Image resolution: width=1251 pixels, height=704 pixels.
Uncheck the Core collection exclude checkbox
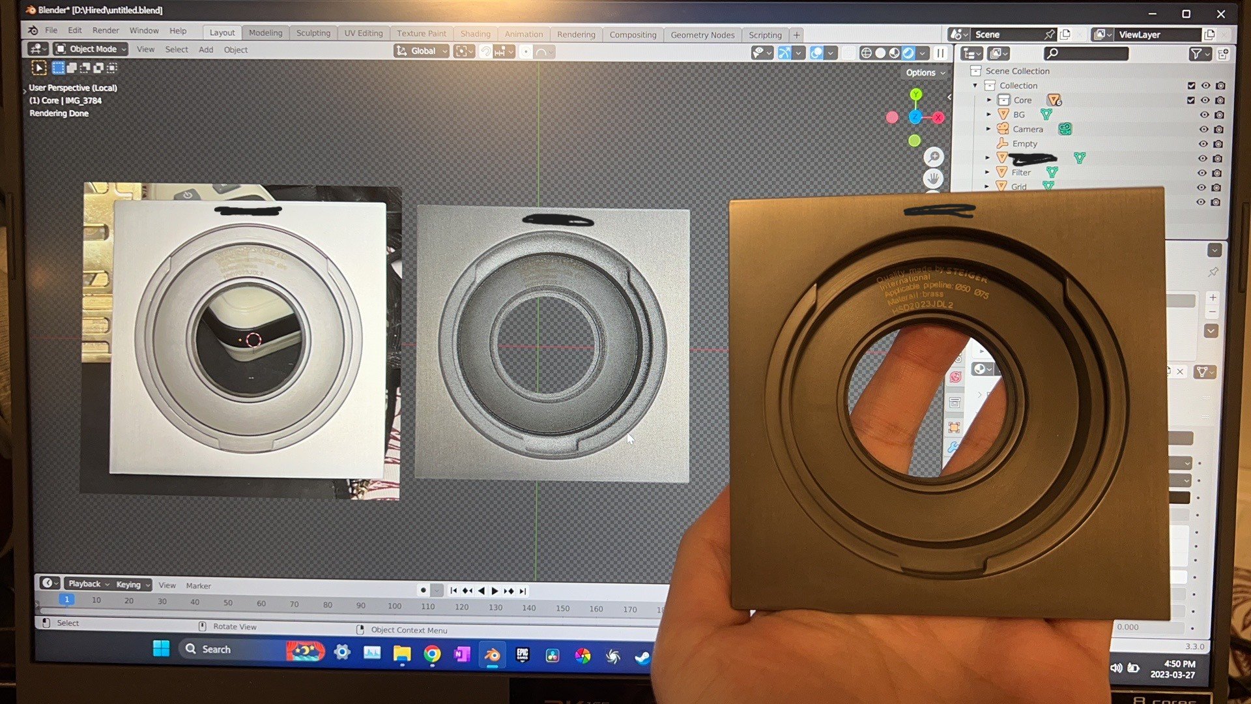1191,100
